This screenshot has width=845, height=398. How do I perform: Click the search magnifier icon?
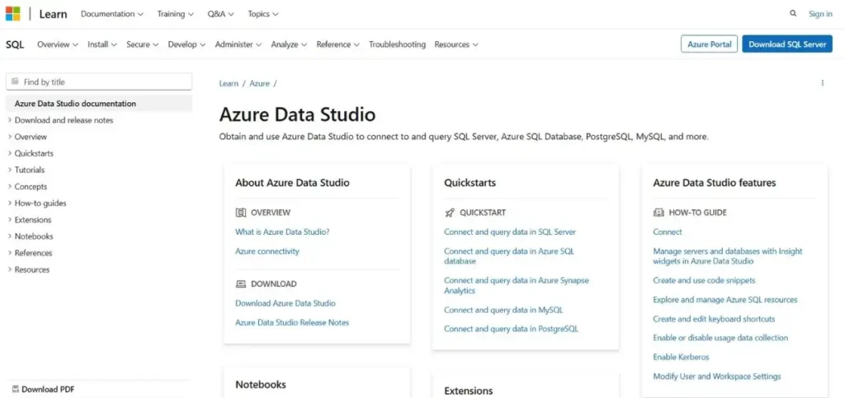[x=793, y=13]
